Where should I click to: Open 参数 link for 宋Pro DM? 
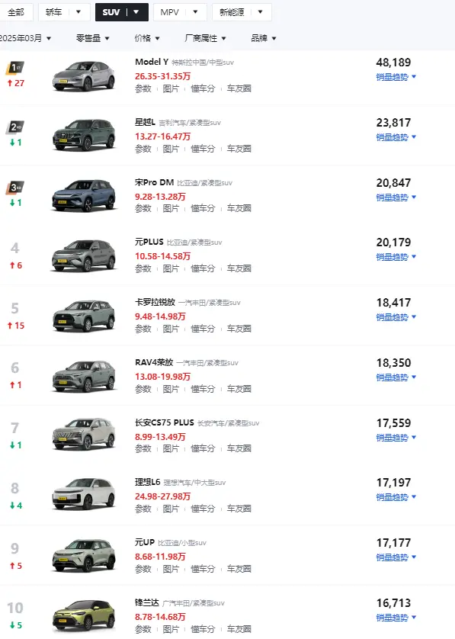[143, 209]
